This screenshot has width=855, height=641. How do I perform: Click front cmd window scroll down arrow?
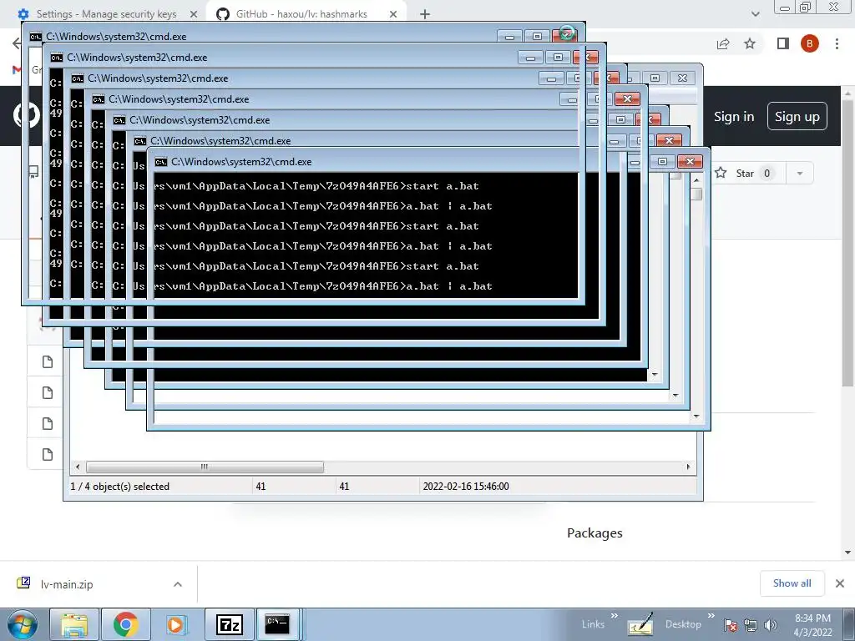click(x=696, y=416)
